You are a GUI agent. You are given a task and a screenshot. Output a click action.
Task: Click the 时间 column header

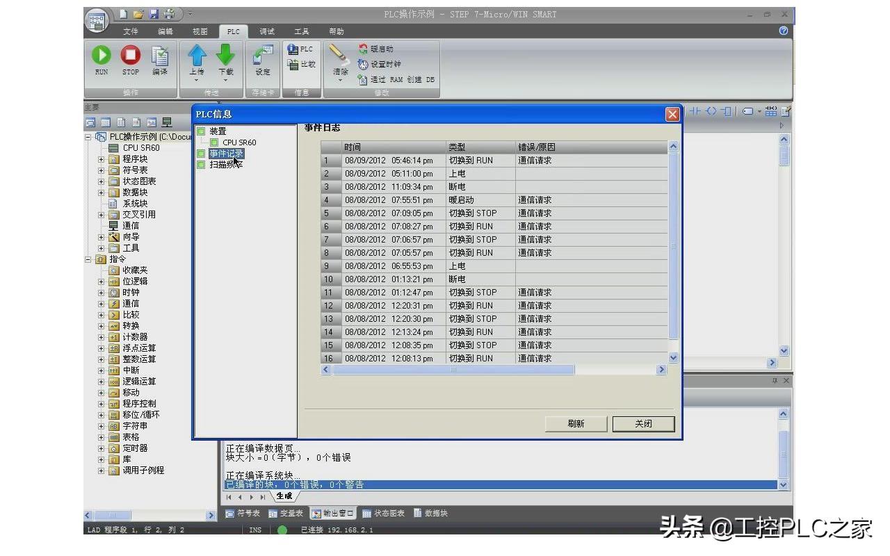click(x=394, y=147)
